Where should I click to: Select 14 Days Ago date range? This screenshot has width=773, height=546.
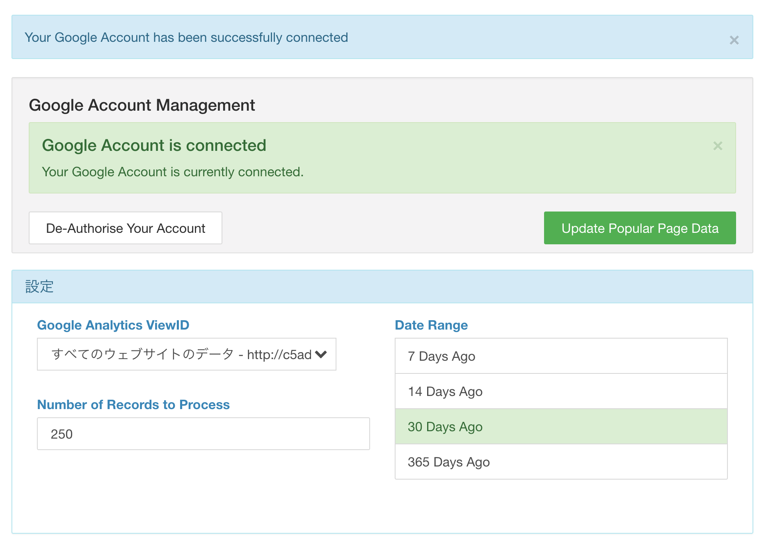pyautogui.click(x=561, y=391)
